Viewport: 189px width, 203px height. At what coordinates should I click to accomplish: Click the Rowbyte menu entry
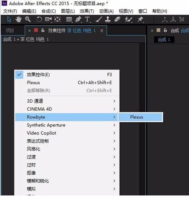tap(67, 117)
